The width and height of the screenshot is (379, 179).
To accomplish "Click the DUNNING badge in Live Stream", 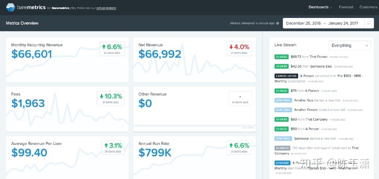I will coord(282,148).
